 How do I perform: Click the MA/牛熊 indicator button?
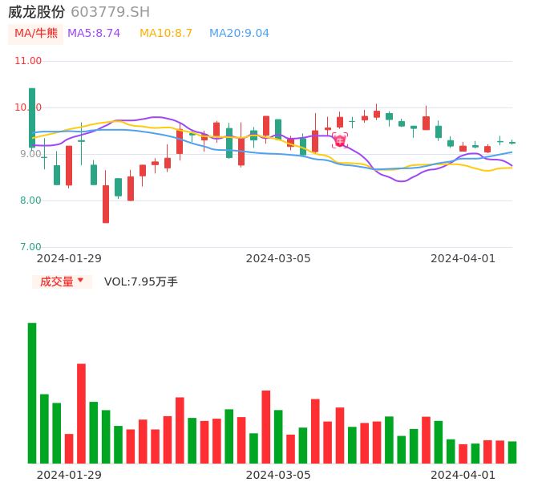[x=36, y=34]
